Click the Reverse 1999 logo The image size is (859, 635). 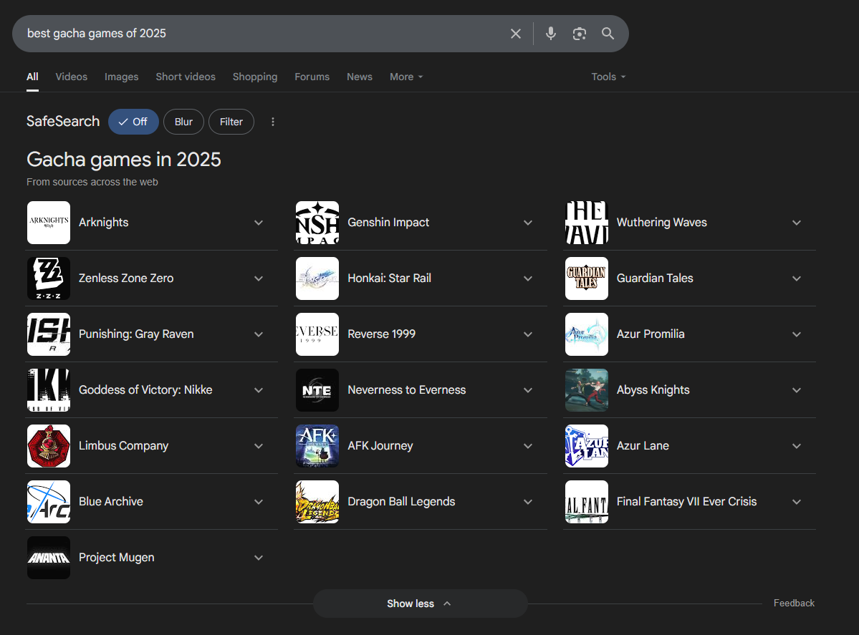click(317, 334)
